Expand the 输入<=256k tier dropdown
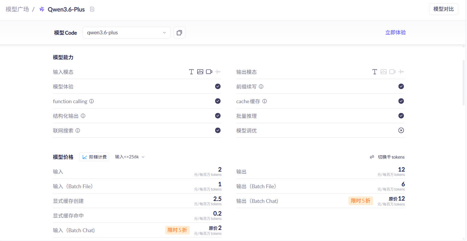The height and width of the screenshot is (241, 467). coord(130,157)
